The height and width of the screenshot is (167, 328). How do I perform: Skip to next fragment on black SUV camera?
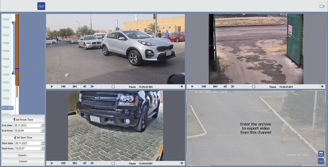(75, 163)
